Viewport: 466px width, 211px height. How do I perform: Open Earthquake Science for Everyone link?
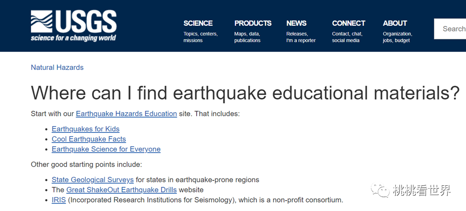tap(106, 149)
